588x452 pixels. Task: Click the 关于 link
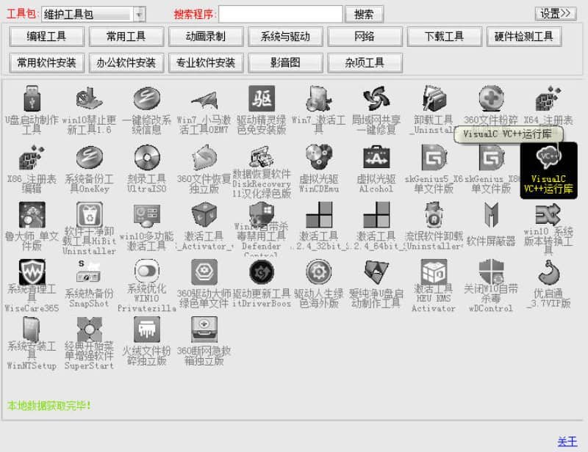click(x=567, y=442)
